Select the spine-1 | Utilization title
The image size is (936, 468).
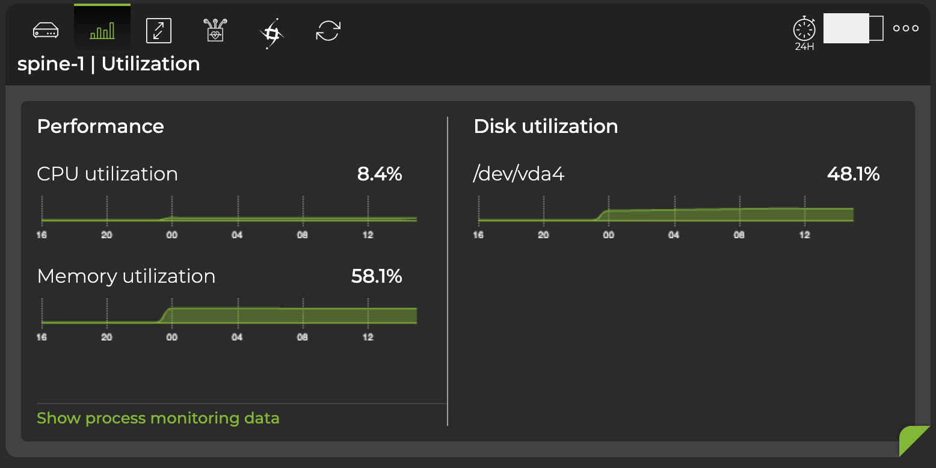(108, 64)
